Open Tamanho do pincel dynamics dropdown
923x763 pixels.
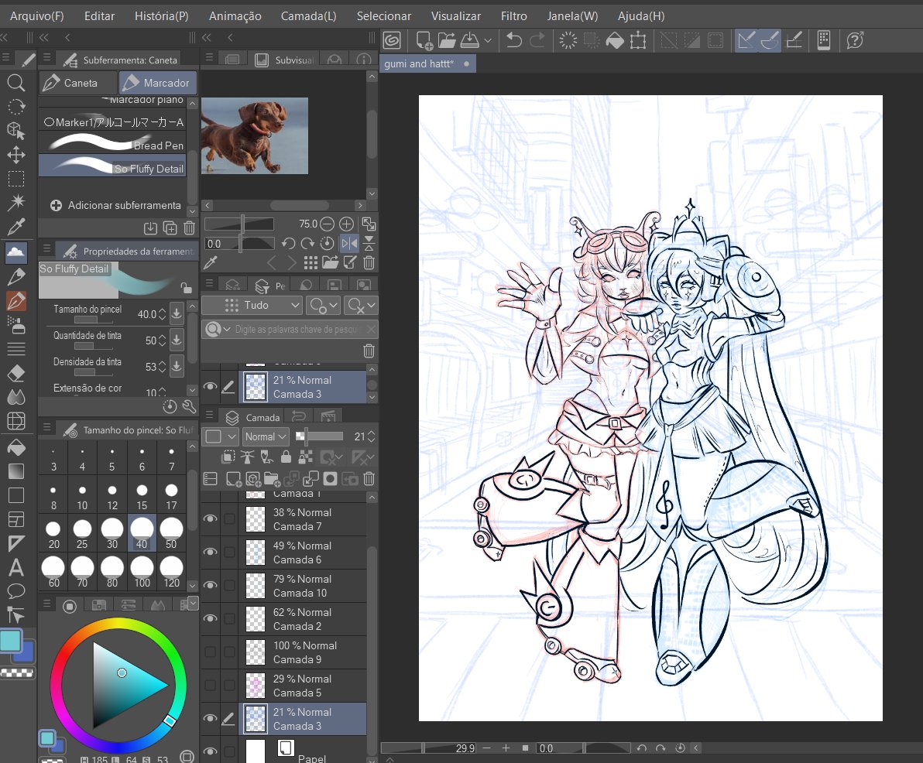177,314
